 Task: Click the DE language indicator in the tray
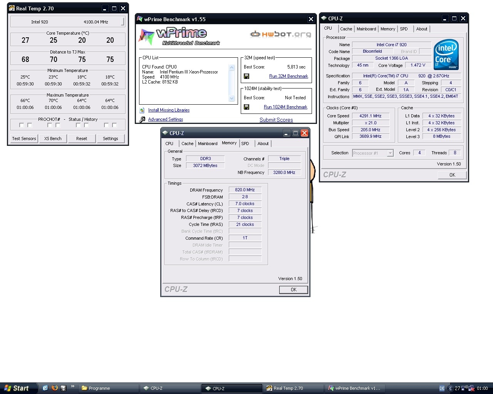[442, 388]
